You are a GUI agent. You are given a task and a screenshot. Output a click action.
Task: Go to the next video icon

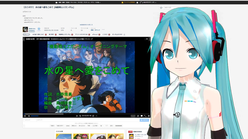(x=96, y=116)
